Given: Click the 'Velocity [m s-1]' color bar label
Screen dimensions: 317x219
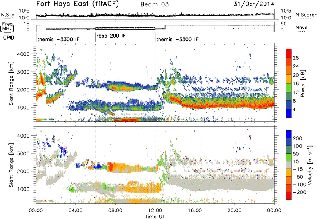Looking at the screenshot, I should (310, 165).
